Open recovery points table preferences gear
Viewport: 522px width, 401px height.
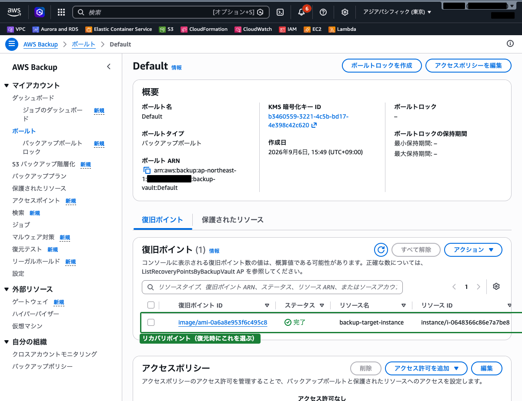496,287
